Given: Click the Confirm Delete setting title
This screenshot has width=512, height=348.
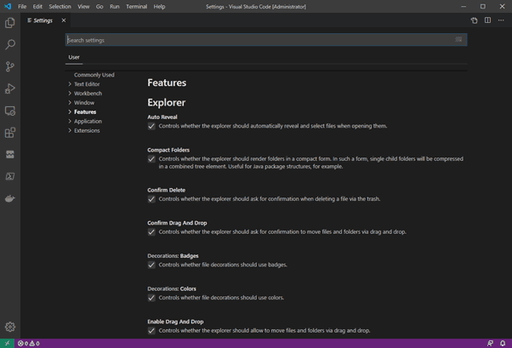Looking at the screenshot, I should (x=166, y=190).
